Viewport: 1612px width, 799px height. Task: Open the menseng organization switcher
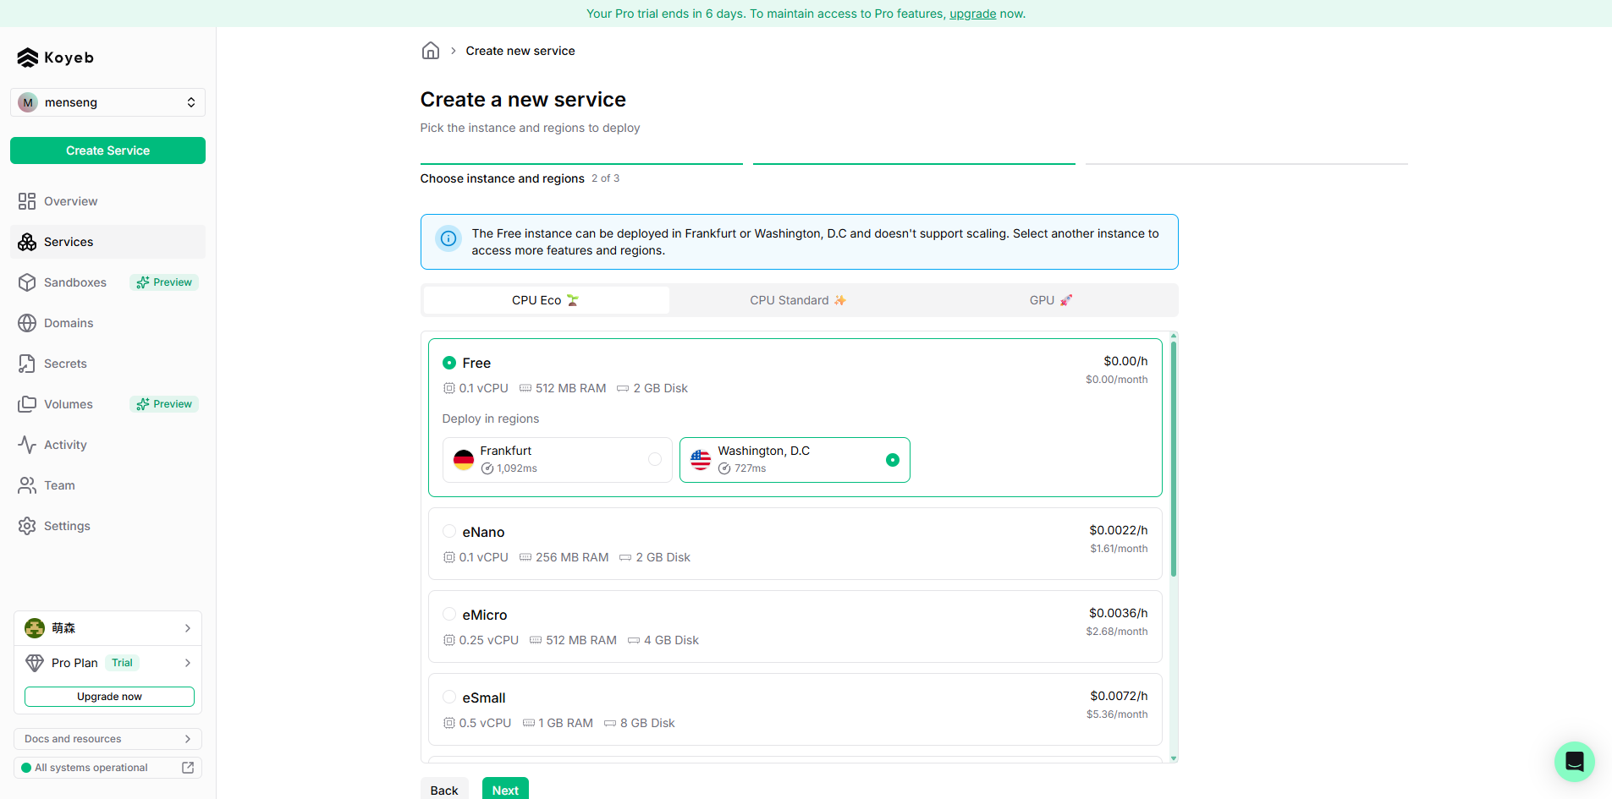tap(107, 101)
